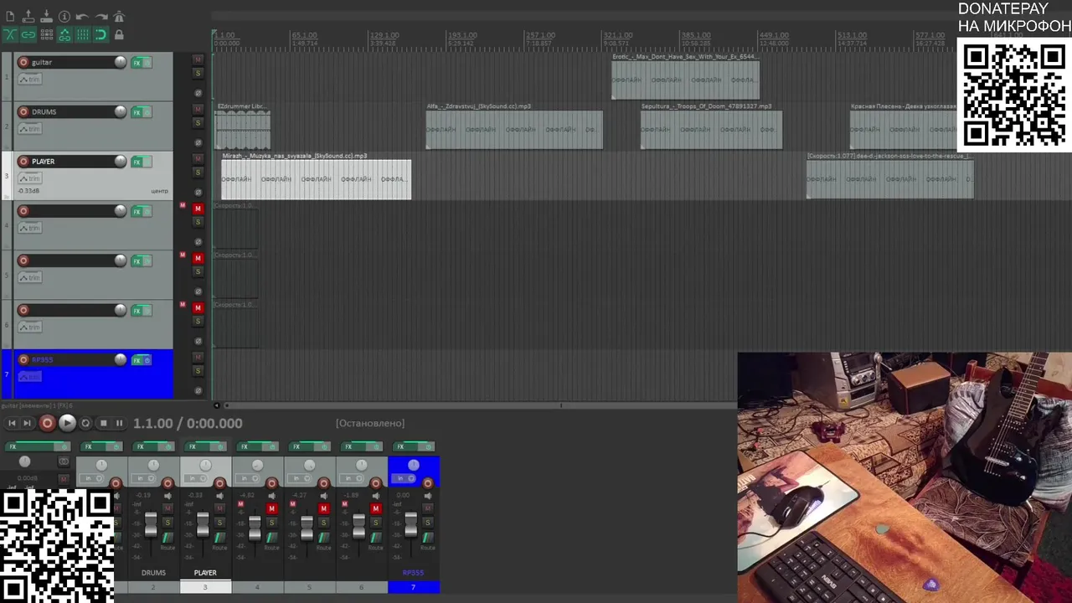Unmute track 4 in track panel
This screenshot has height=603, width=1072.
pyautogui.click(x=198, y=208)
